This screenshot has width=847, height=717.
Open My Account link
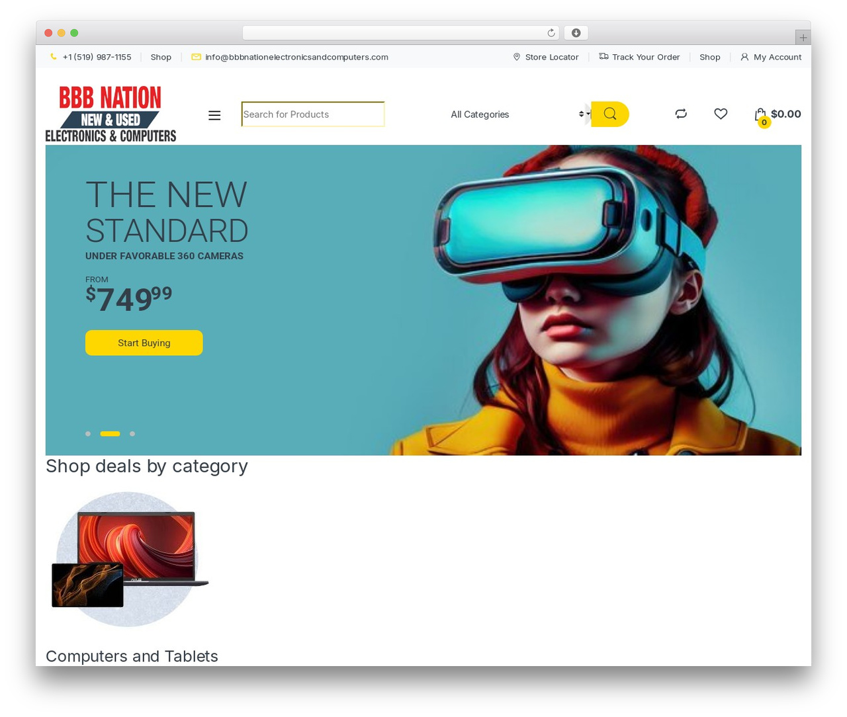click(x=778, y=57)
